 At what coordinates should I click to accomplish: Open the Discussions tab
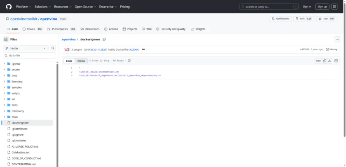[90, 29]
